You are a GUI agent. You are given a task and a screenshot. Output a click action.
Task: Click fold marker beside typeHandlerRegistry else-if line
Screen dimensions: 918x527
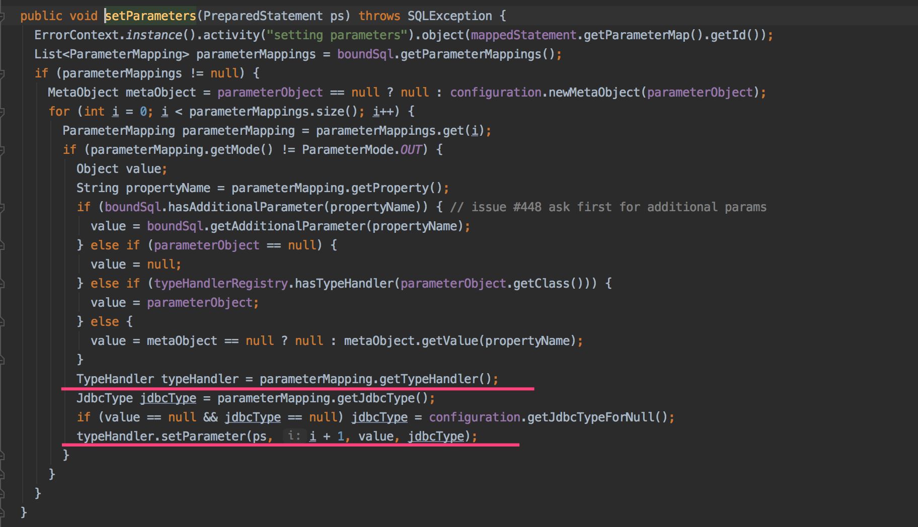click(x=2, y=284)
